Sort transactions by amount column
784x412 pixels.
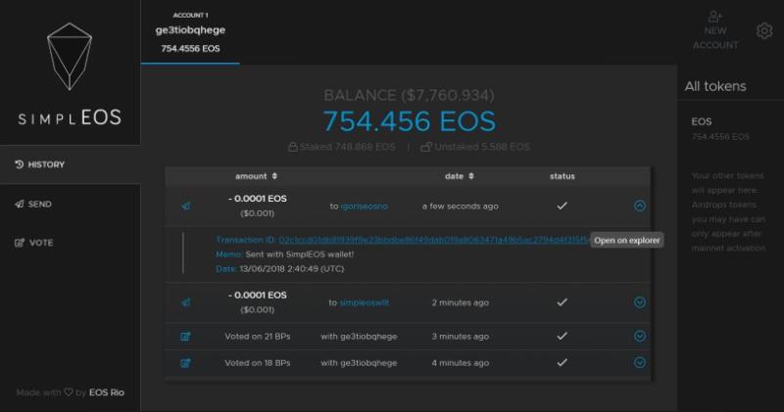pos(257,176)
